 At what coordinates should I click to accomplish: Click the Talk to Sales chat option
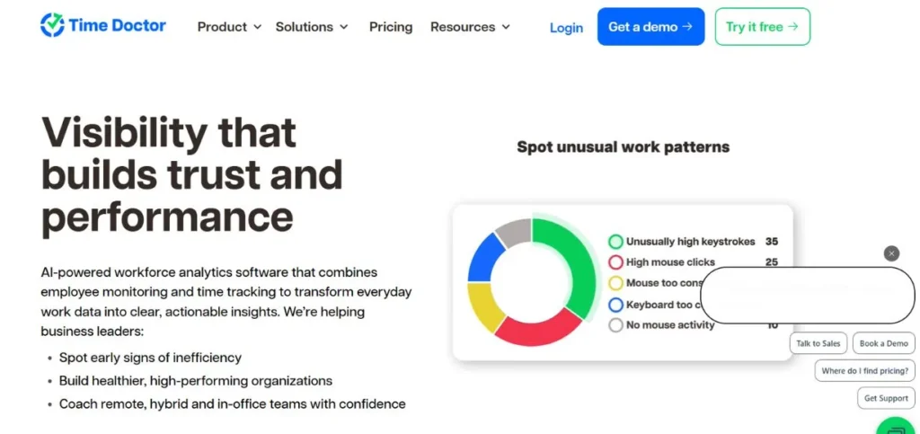tap(818, 343)
